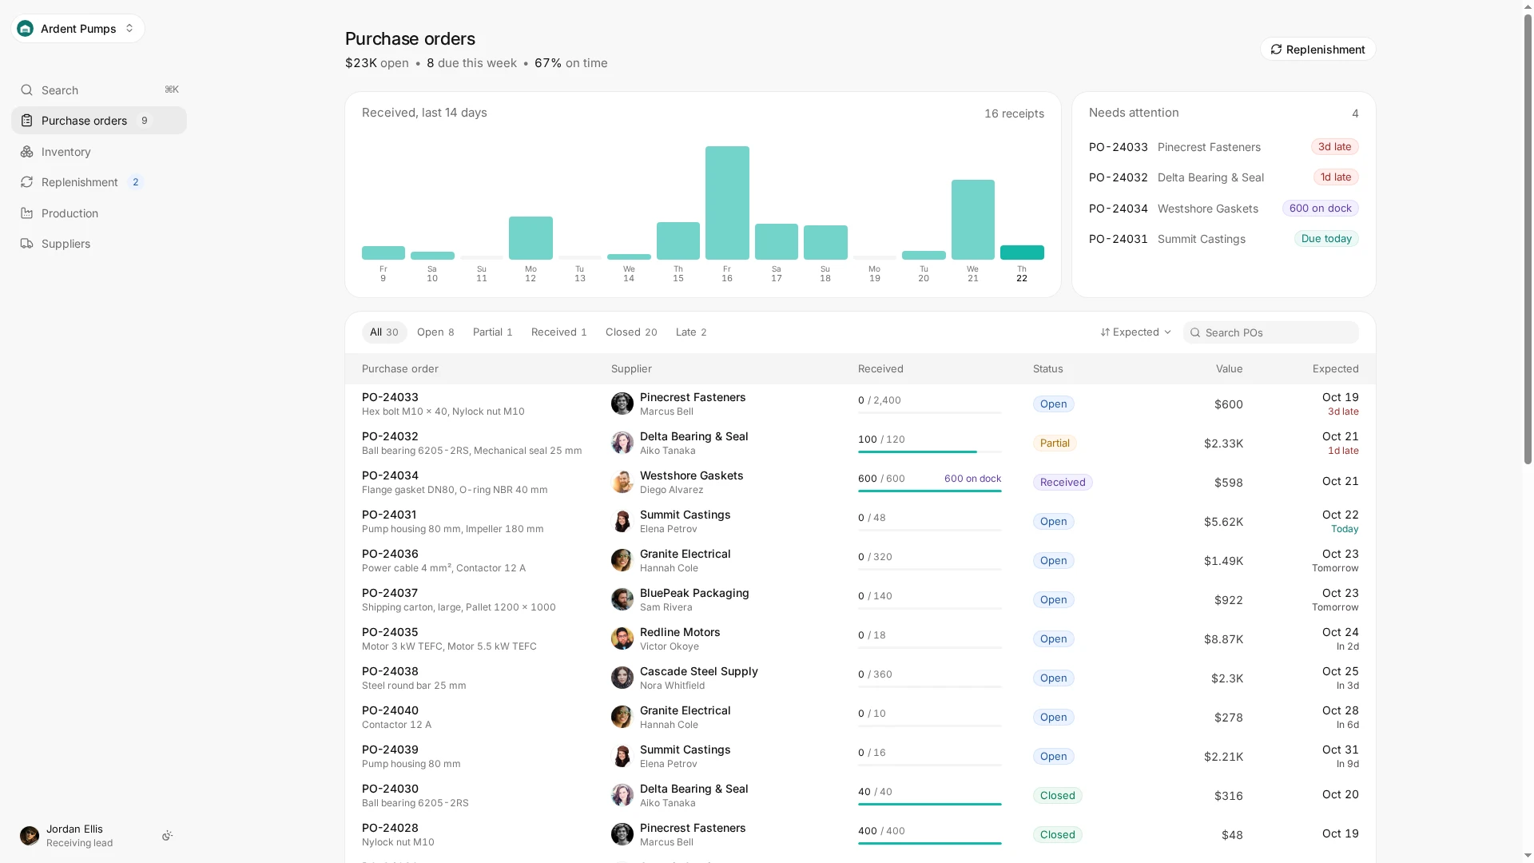Screen dimensions: 1534x863
Task: Open Jordan Ellis profile avatar
Action: pyautogui.click(x=30, y=836)
